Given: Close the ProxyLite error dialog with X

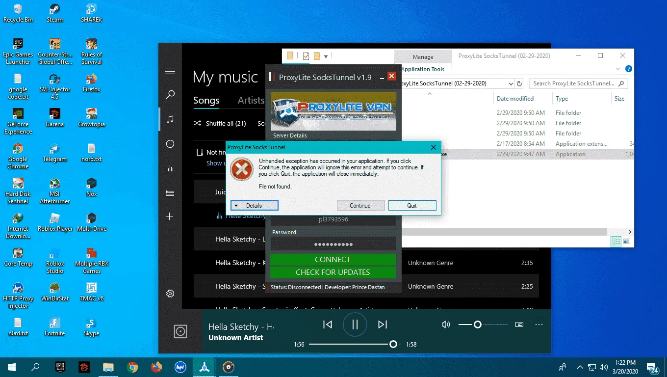Looking at the screenshot, I should [x=433, y=147].
